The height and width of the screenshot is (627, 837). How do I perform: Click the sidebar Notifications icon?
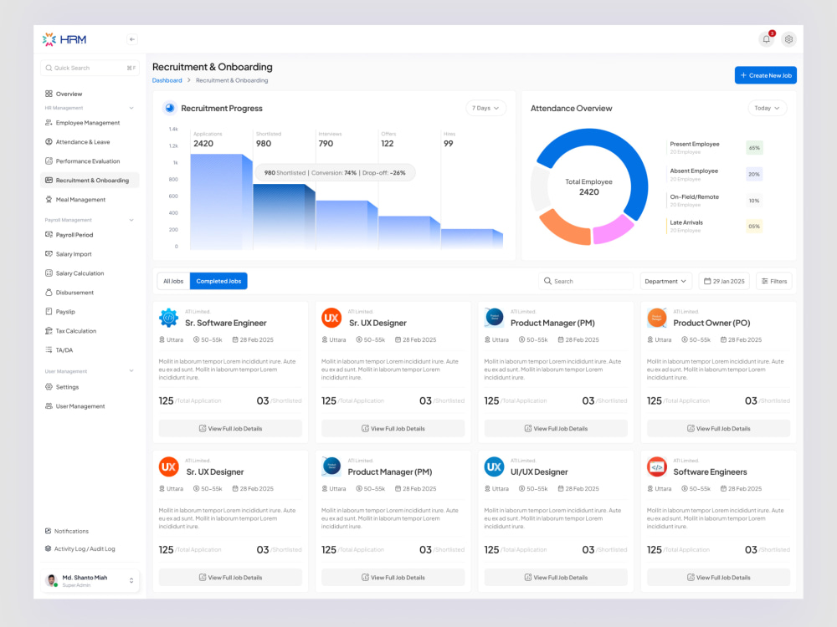(48, 531)
